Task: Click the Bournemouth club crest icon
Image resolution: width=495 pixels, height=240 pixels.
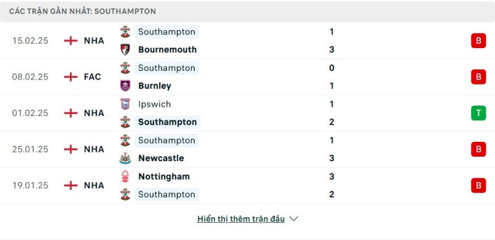Action: coord(126,49)
